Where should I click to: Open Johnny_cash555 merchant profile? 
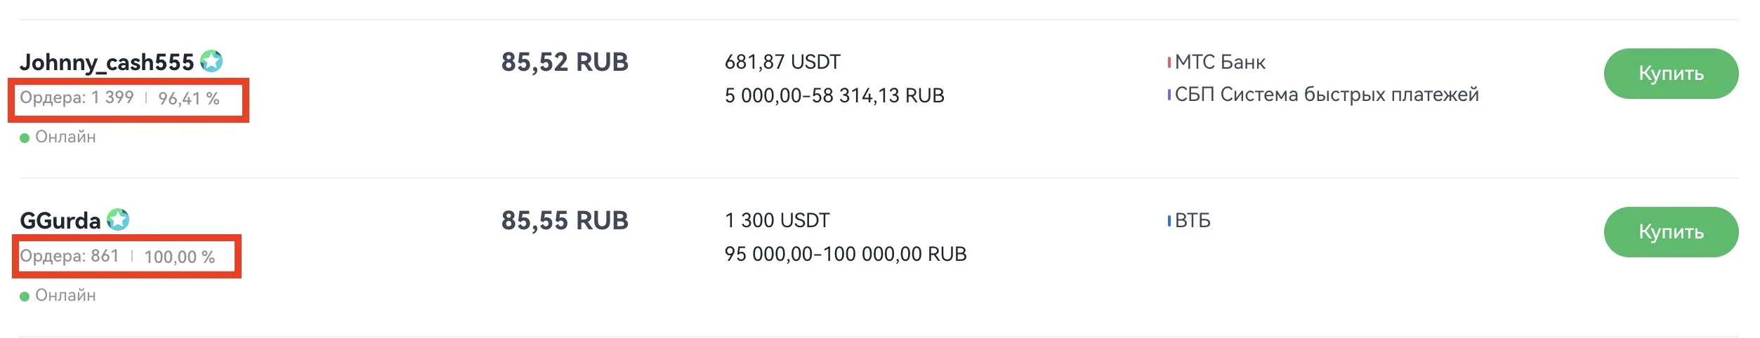click(107, 62)
